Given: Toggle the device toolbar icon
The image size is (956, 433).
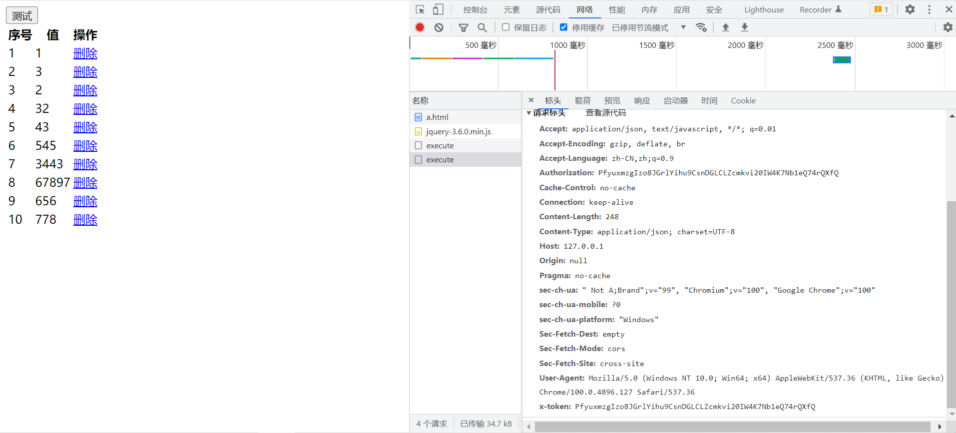Looking at the screenshot, I should pos(438,9).
